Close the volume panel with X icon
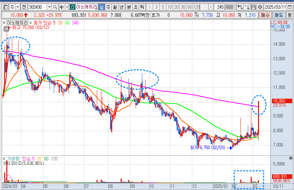 click(291, 158)
